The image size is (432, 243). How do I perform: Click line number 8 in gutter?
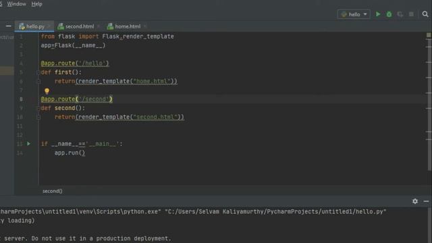[21, 99]
